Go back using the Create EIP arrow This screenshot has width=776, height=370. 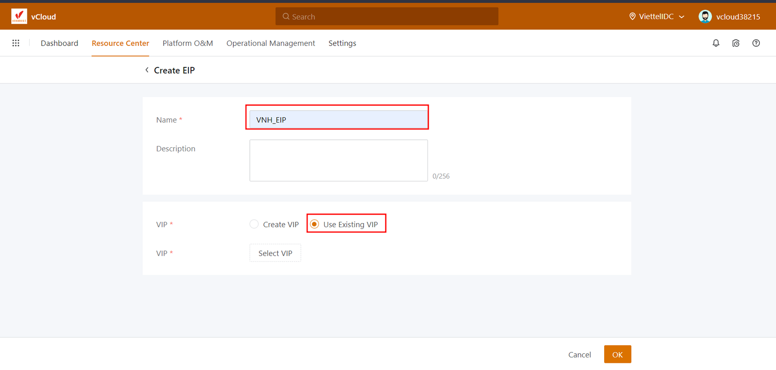point(147,70)
